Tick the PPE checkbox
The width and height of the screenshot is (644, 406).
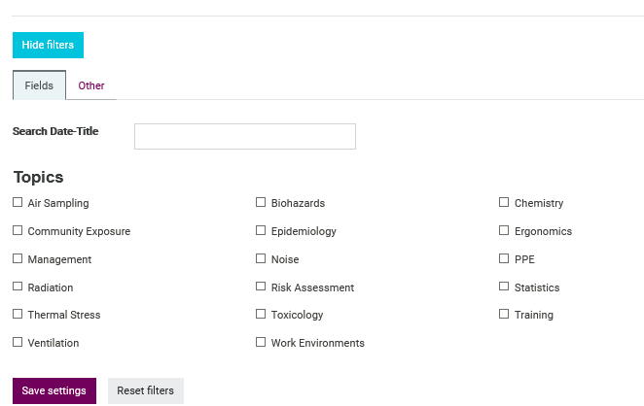click(504, 258)
